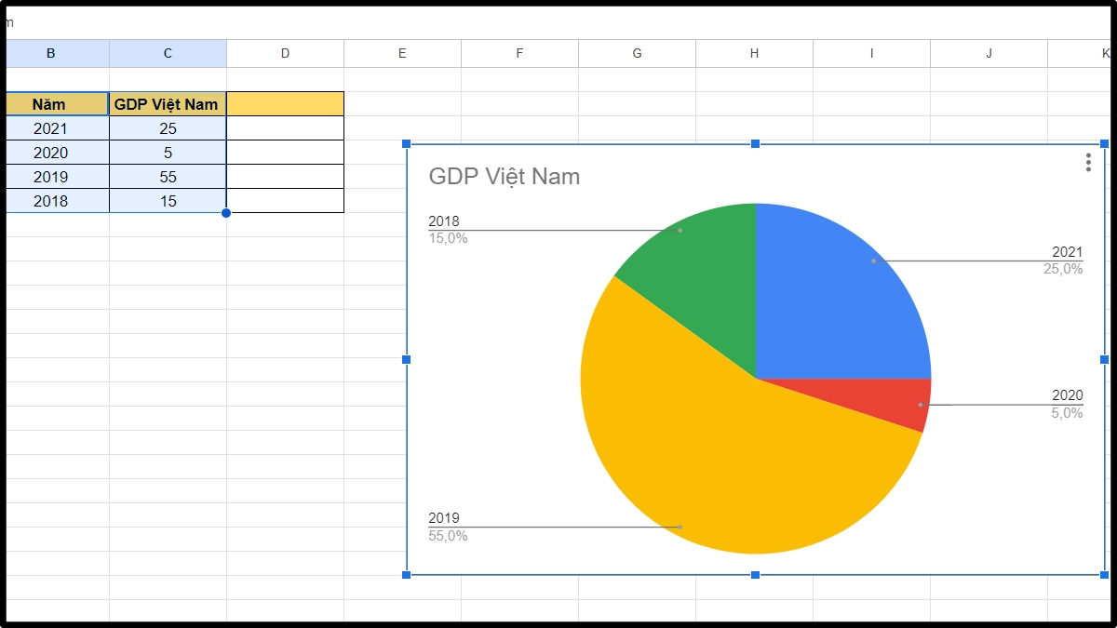Select column D header

[x=285, y=53]
